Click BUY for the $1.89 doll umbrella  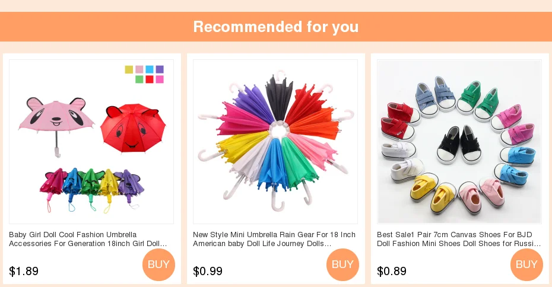pyautogui.click(x=158, y=264)
